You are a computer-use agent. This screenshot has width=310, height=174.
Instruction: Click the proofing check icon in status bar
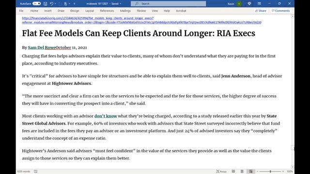35,172
